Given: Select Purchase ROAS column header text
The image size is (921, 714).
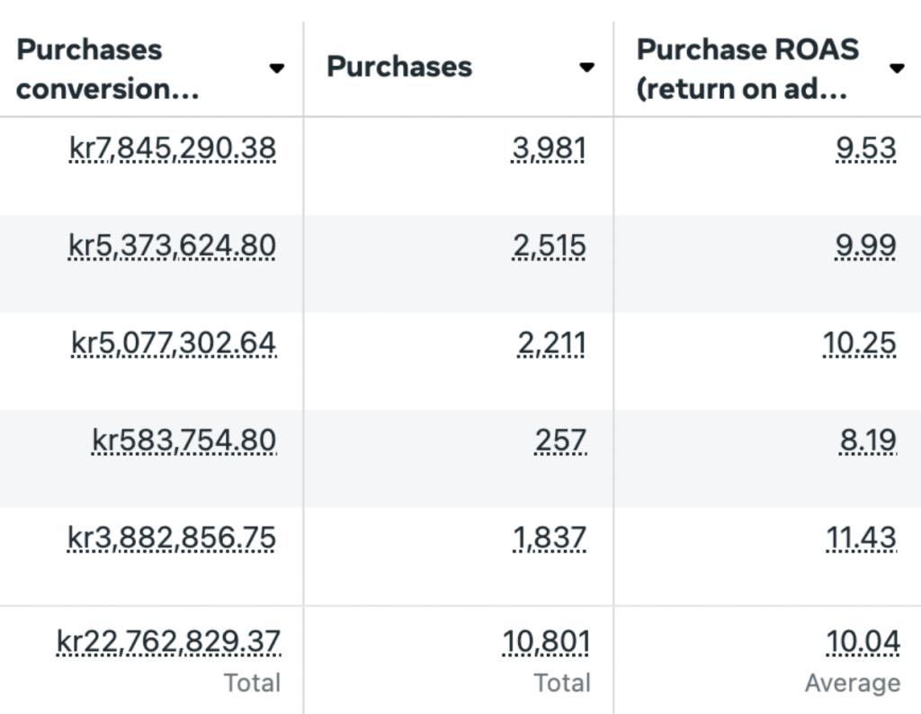Looking at the screenshot, I should click(x=747, y=68).
